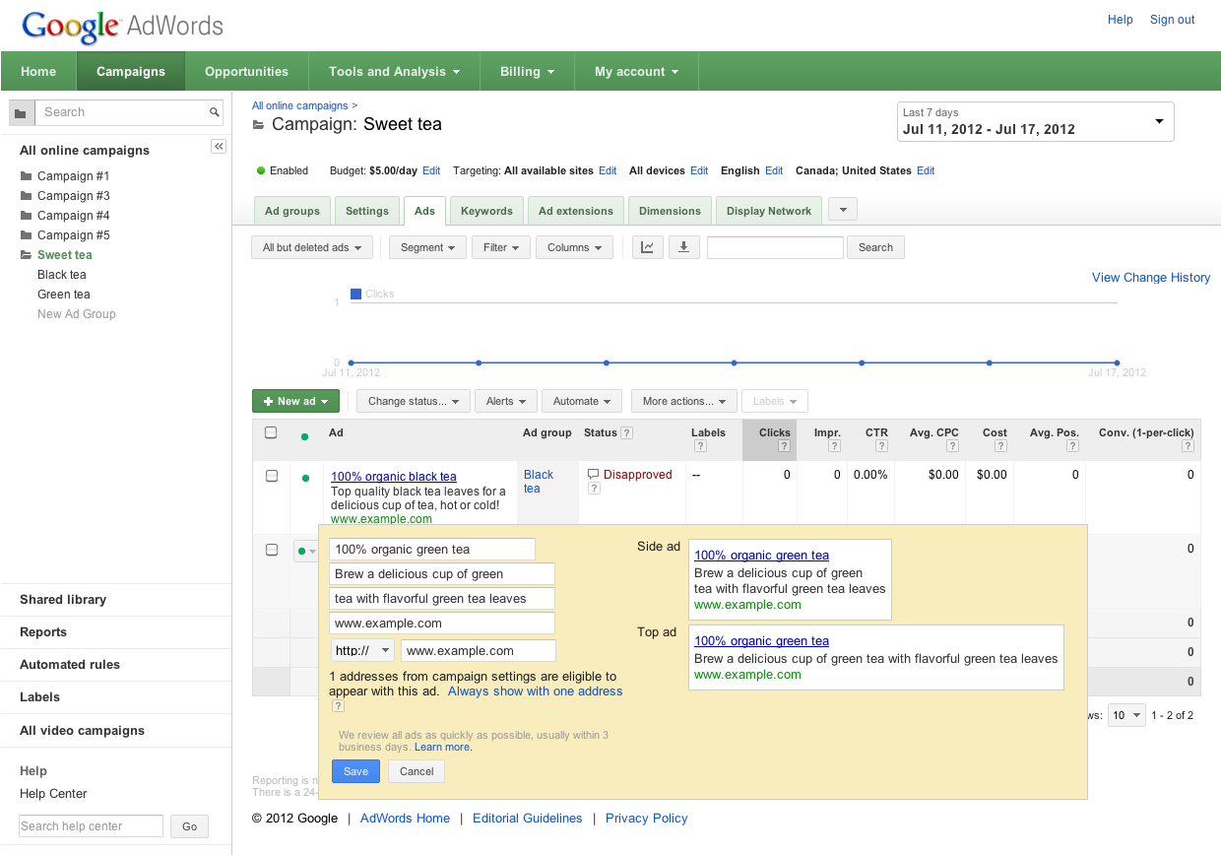Open the More actions dropdown
The width and height of the screenshot is (1221, 855).
tap(683, 401)
